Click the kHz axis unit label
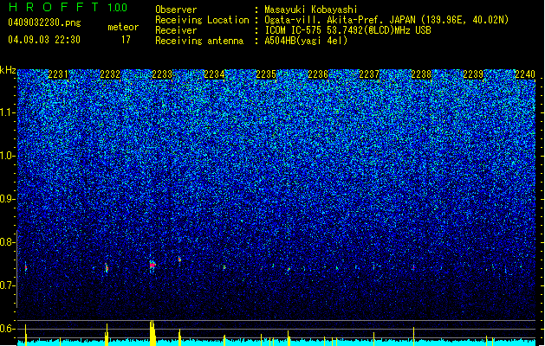 point(8,70)
